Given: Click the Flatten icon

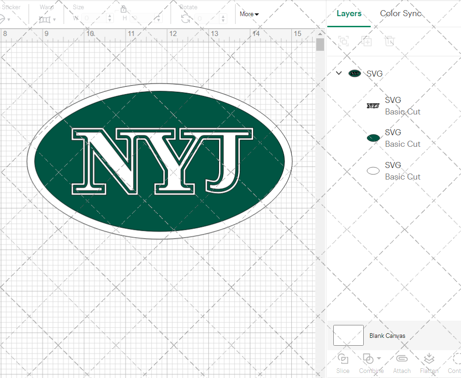Looking at the screenshot, I should point(429,359).
